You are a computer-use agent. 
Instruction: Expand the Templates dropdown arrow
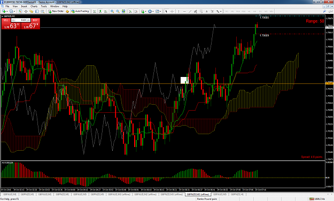coord(160,11)
